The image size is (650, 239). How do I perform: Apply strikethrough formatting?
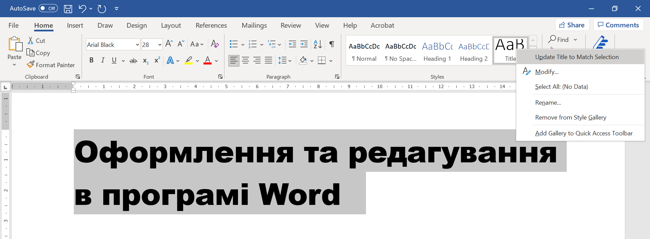pyautogui.click(x=133, y=60)
